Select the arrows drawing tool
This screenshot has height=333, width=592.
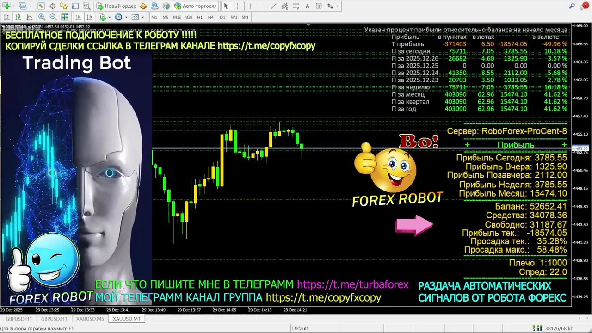click(x=330, y=6)
